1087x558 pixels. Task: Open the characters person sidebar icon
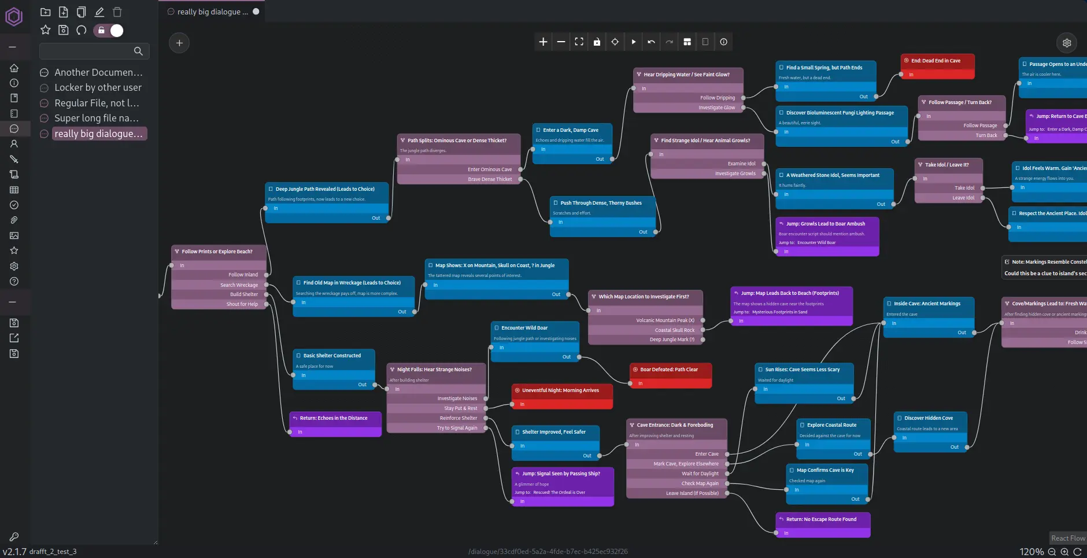point(14,144)
